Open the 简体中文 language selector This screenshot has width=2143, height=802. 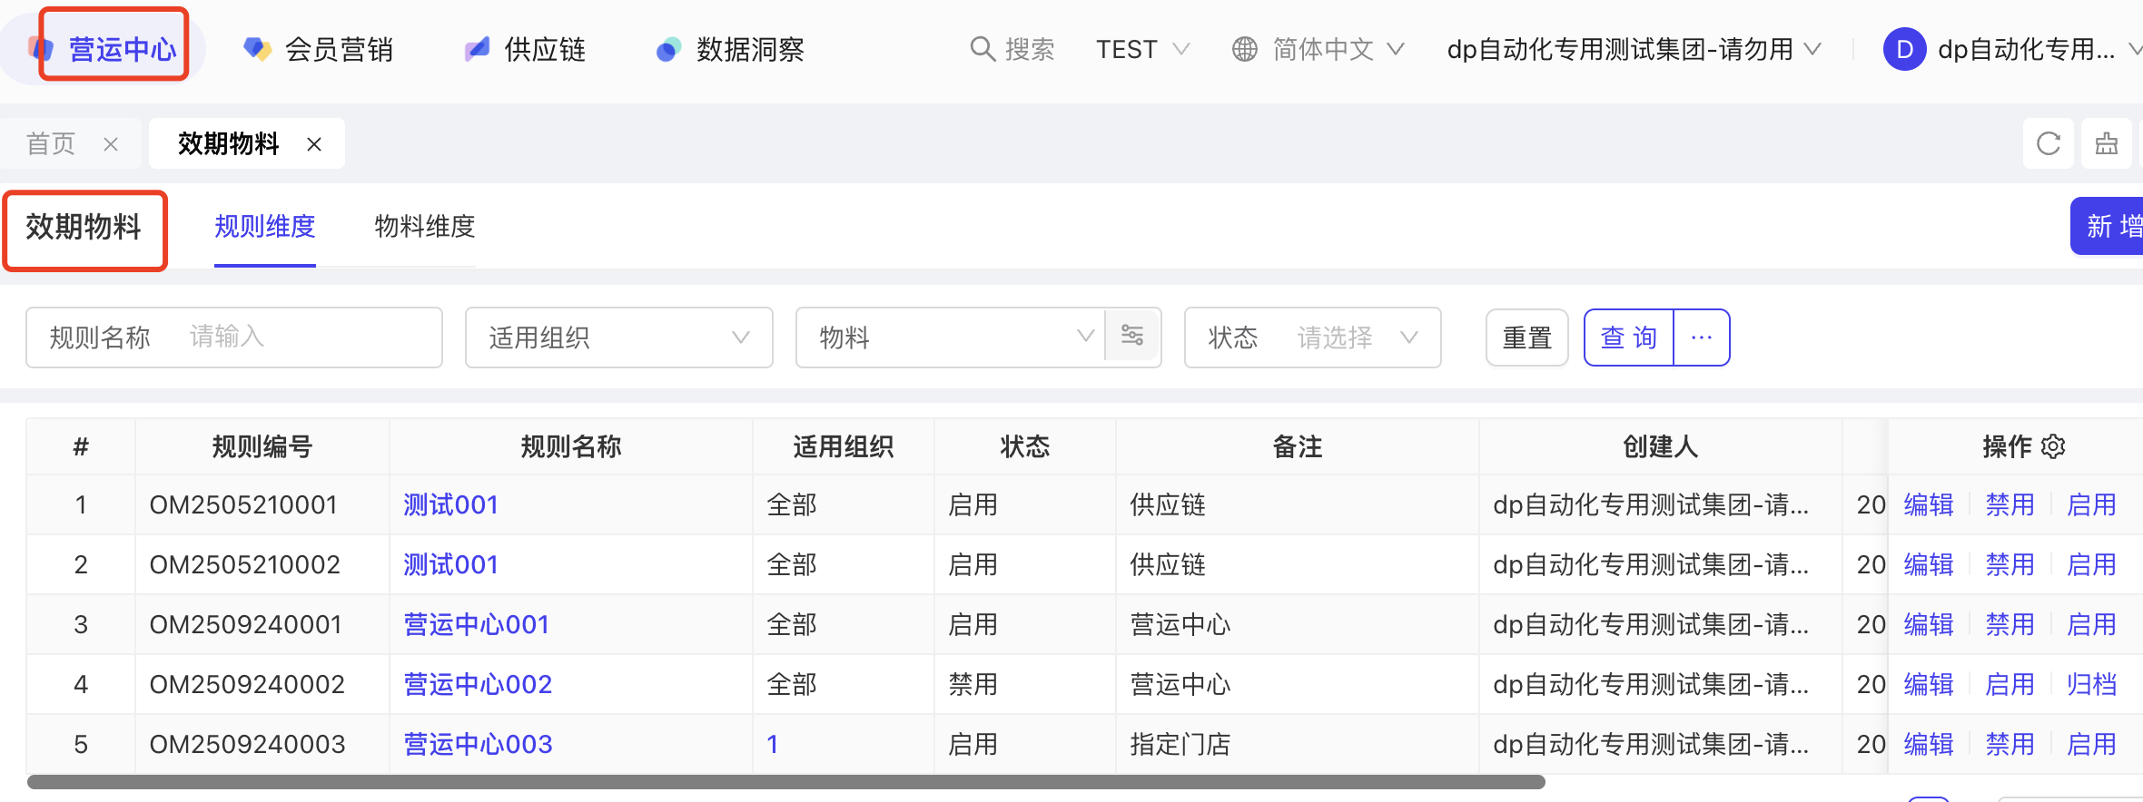[x=1318, y=49]
